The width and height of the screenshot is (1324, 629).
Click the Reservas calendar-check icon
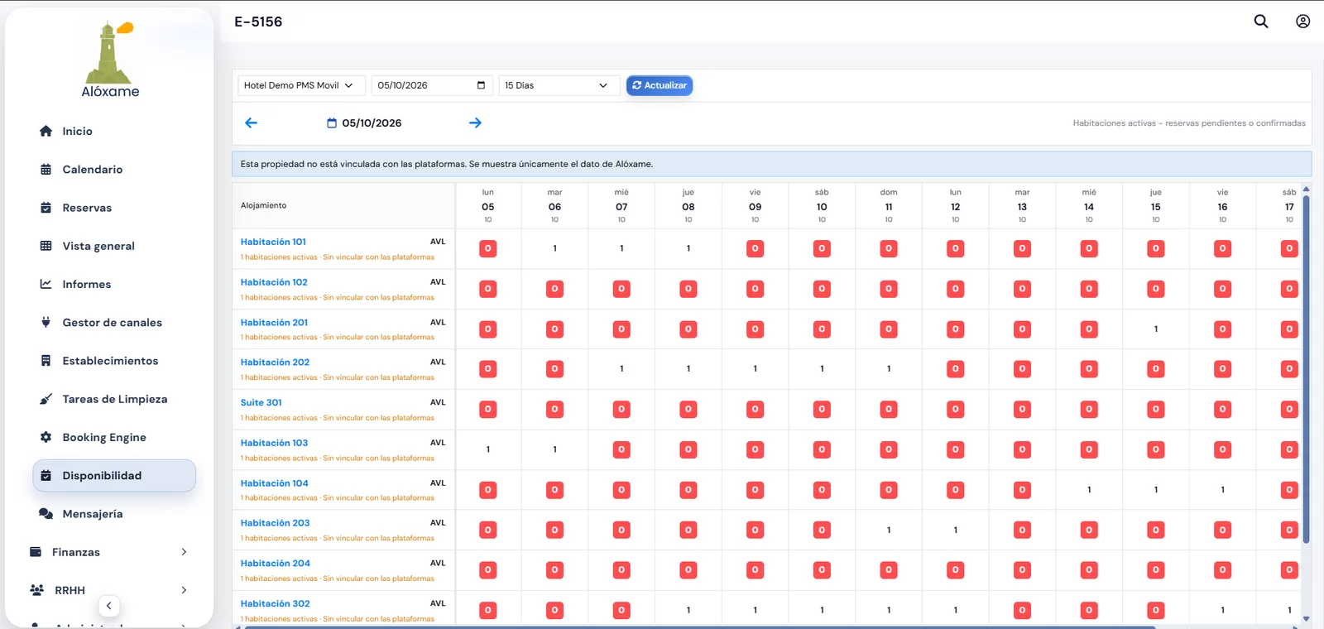[x=46, y=208]
